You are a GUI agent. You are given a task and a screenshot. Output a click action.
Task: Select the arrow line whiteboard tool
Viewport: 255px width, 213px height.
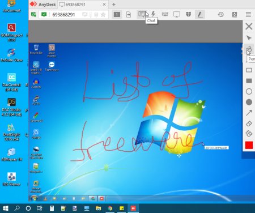tap(249, 113)
